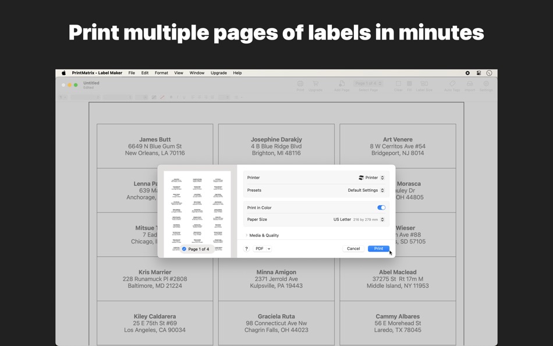Align text right in format bar
Screen dimensions: 553x346
click(206, 97)
